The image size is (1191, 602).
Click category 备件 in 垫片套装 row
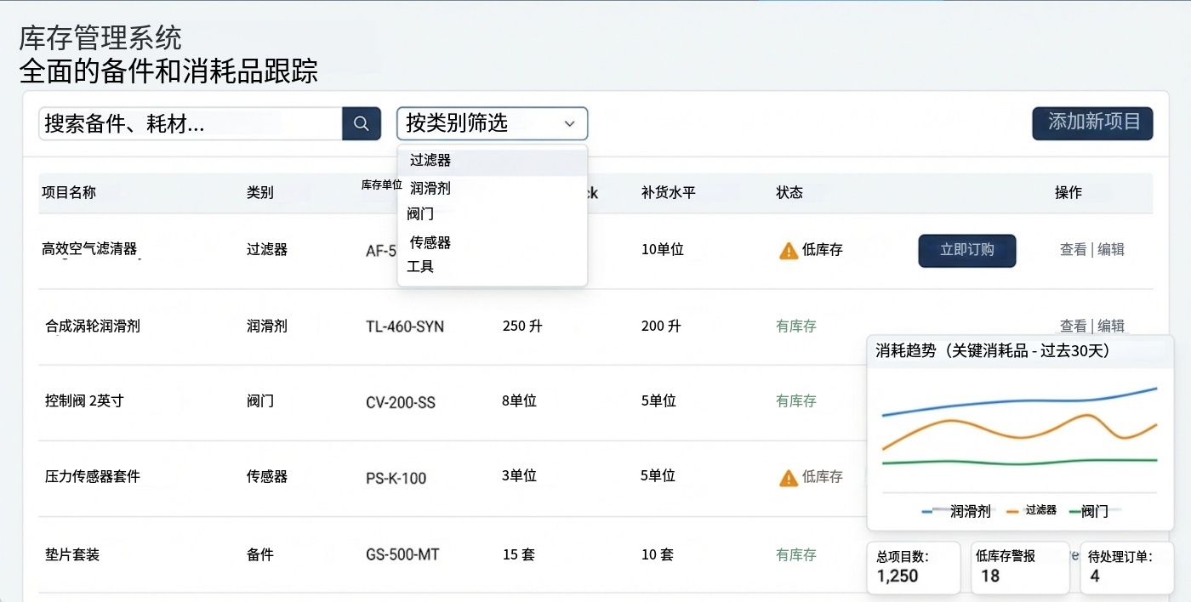(x=260, y=554)
